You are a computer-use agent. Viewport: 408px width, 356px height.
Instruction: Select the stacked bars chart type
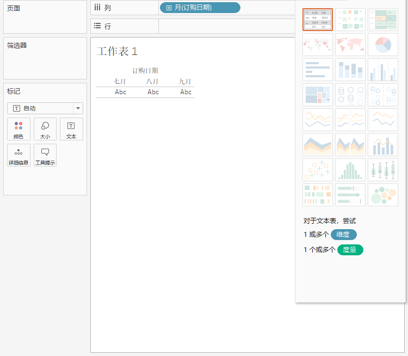[x=350, y=70]
